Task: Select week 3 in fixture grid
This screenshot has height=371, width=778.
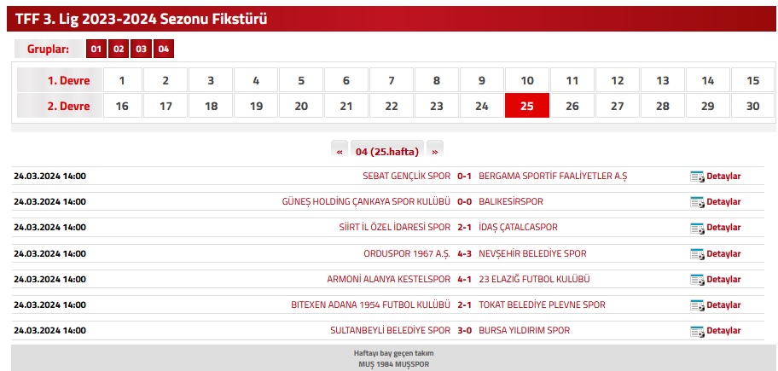Action: point(211,80)
